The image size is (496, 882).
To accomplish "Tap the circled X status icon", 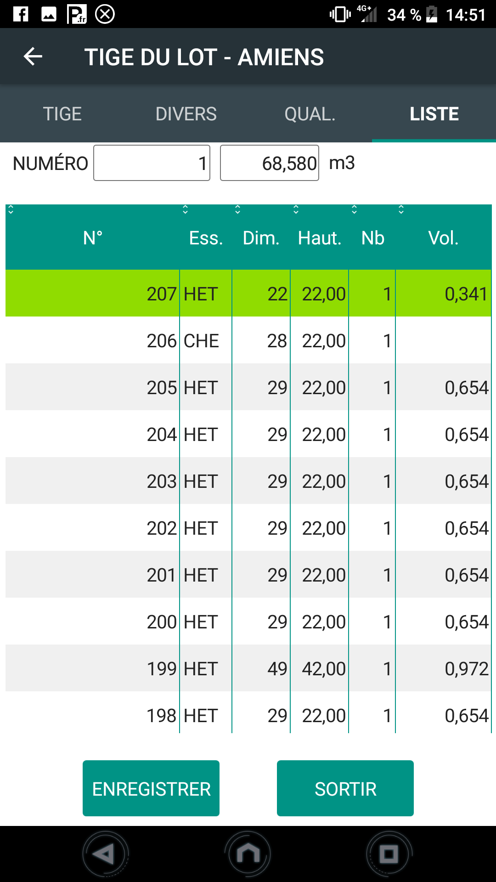I will point(105,14).
